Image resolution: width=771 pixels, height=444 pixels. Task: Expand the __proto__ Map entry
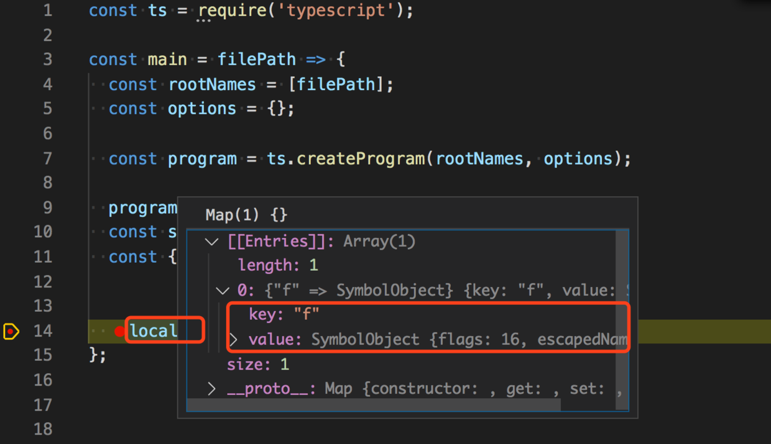click(x=211, y=388)
